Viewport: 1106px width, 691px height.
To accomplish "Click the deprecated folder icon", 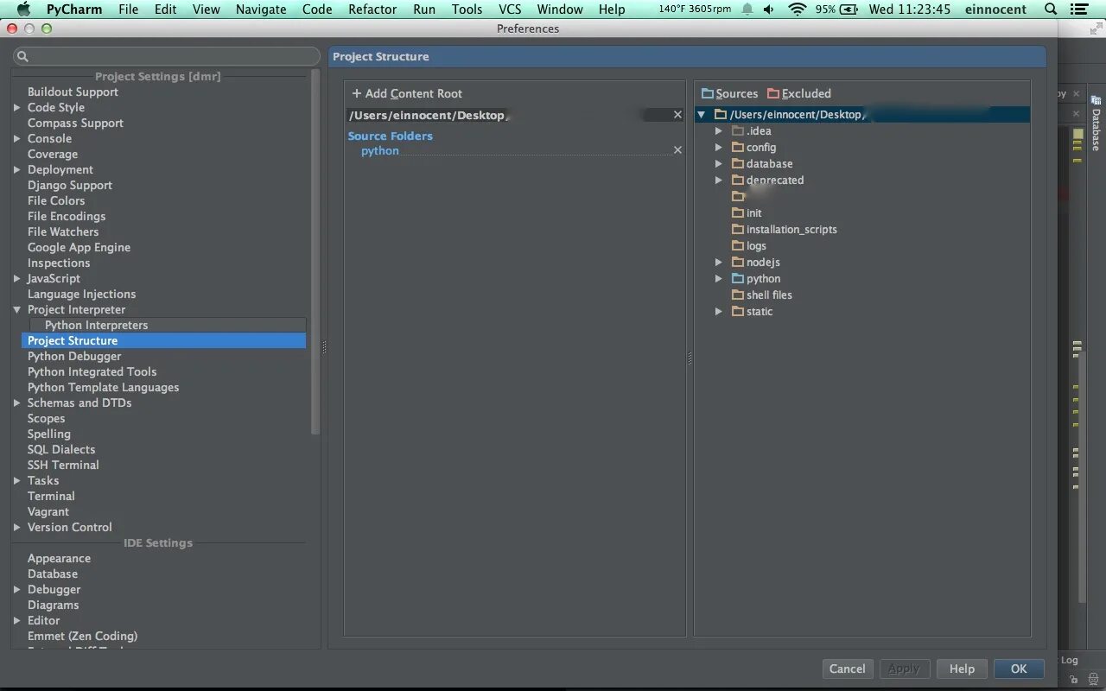I will tap(738, 180).
